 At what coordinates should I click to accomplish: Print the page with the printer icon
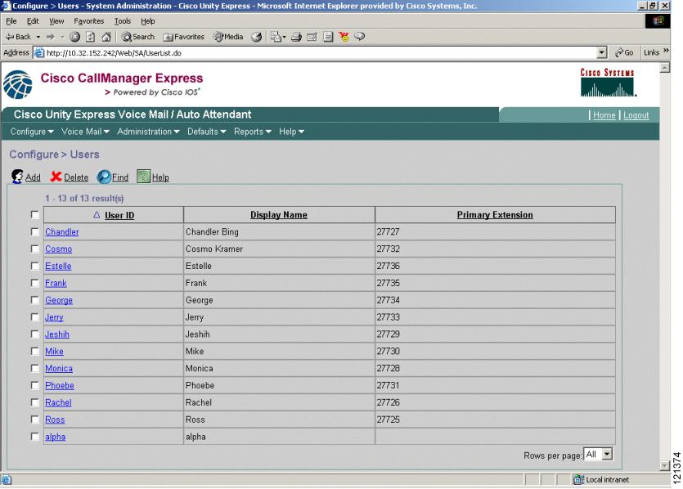click(296, 37)
